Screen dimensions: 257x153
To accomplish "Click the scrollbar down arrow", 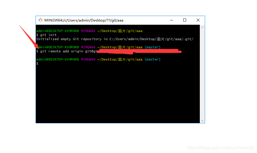I will pyautogui.click(x=202, y=121).
